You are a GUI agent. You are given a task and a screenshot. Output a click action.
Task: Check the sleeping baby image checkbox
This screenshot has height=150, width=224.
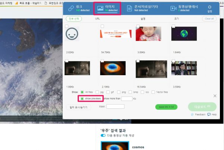(138, 26)
